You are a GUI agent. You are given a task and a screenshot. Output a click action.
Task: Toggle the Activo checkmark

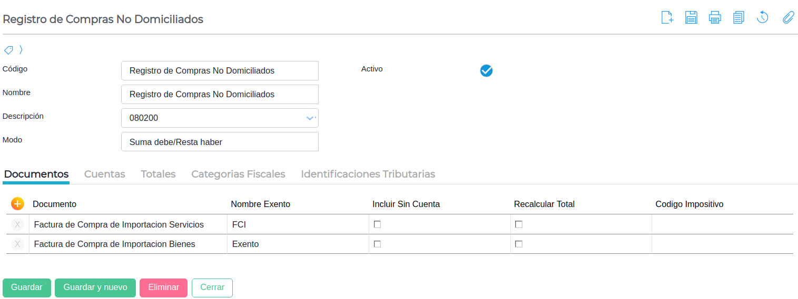[x=486, y=70]
